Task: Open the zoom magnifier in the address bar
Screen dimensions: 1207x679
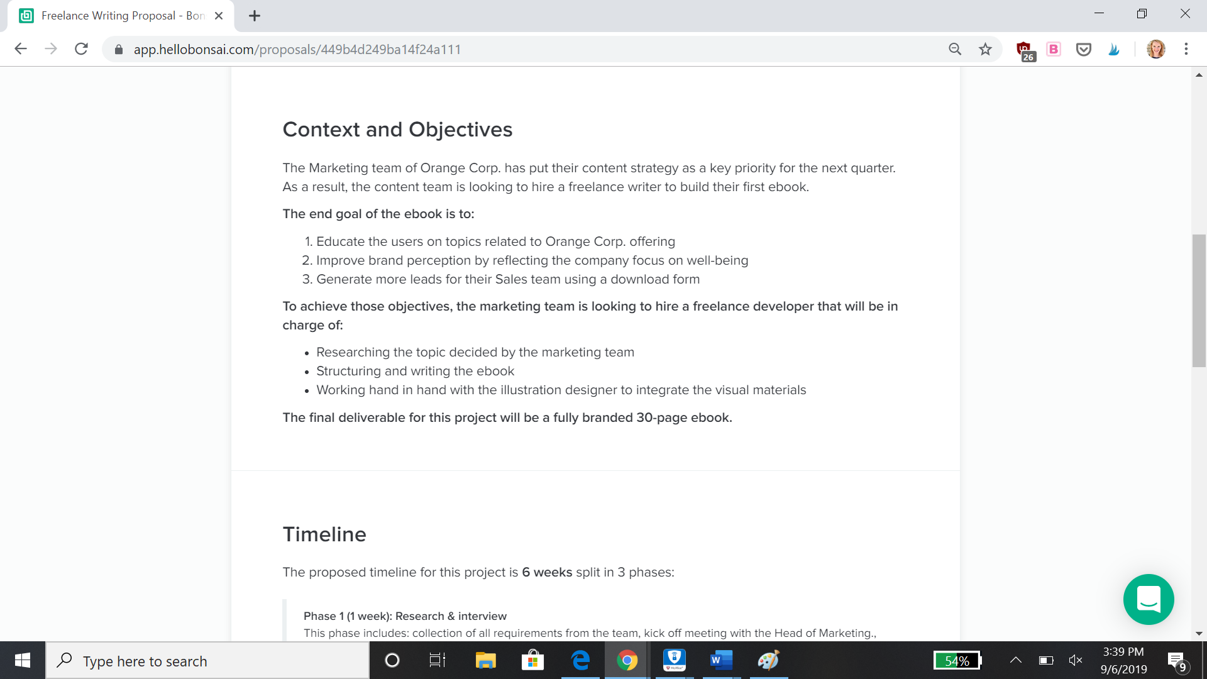Action: pyautogui.click(x=955, y=49)
